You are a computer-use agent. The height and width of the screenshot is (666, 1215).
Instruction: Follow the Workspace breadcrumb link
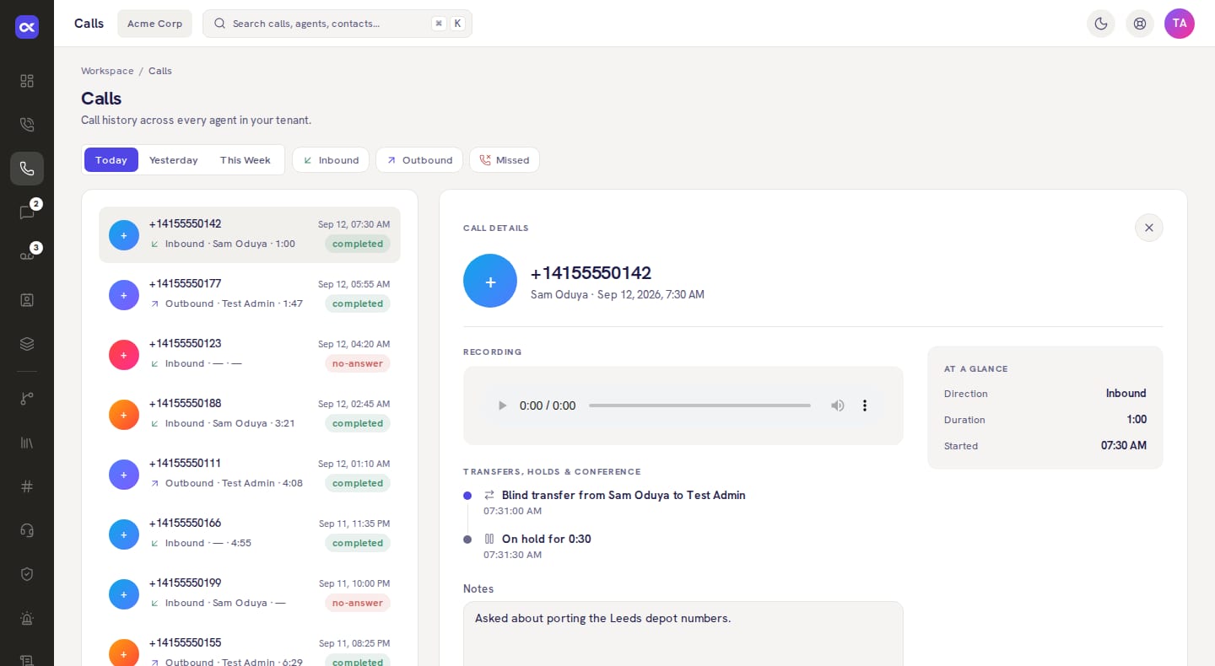pyautogui.click(x=107, y=71)
